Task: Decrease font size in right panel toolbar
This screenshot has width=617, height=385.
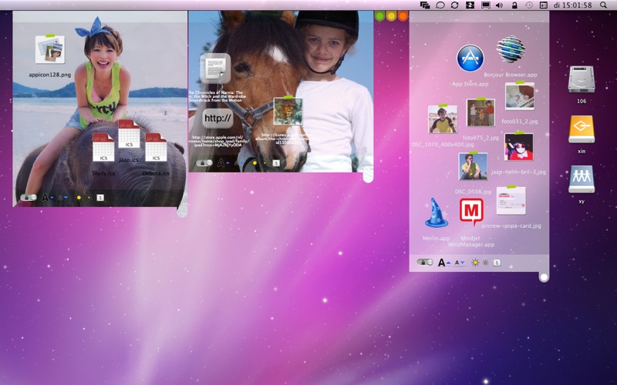Action: [459, 263]
